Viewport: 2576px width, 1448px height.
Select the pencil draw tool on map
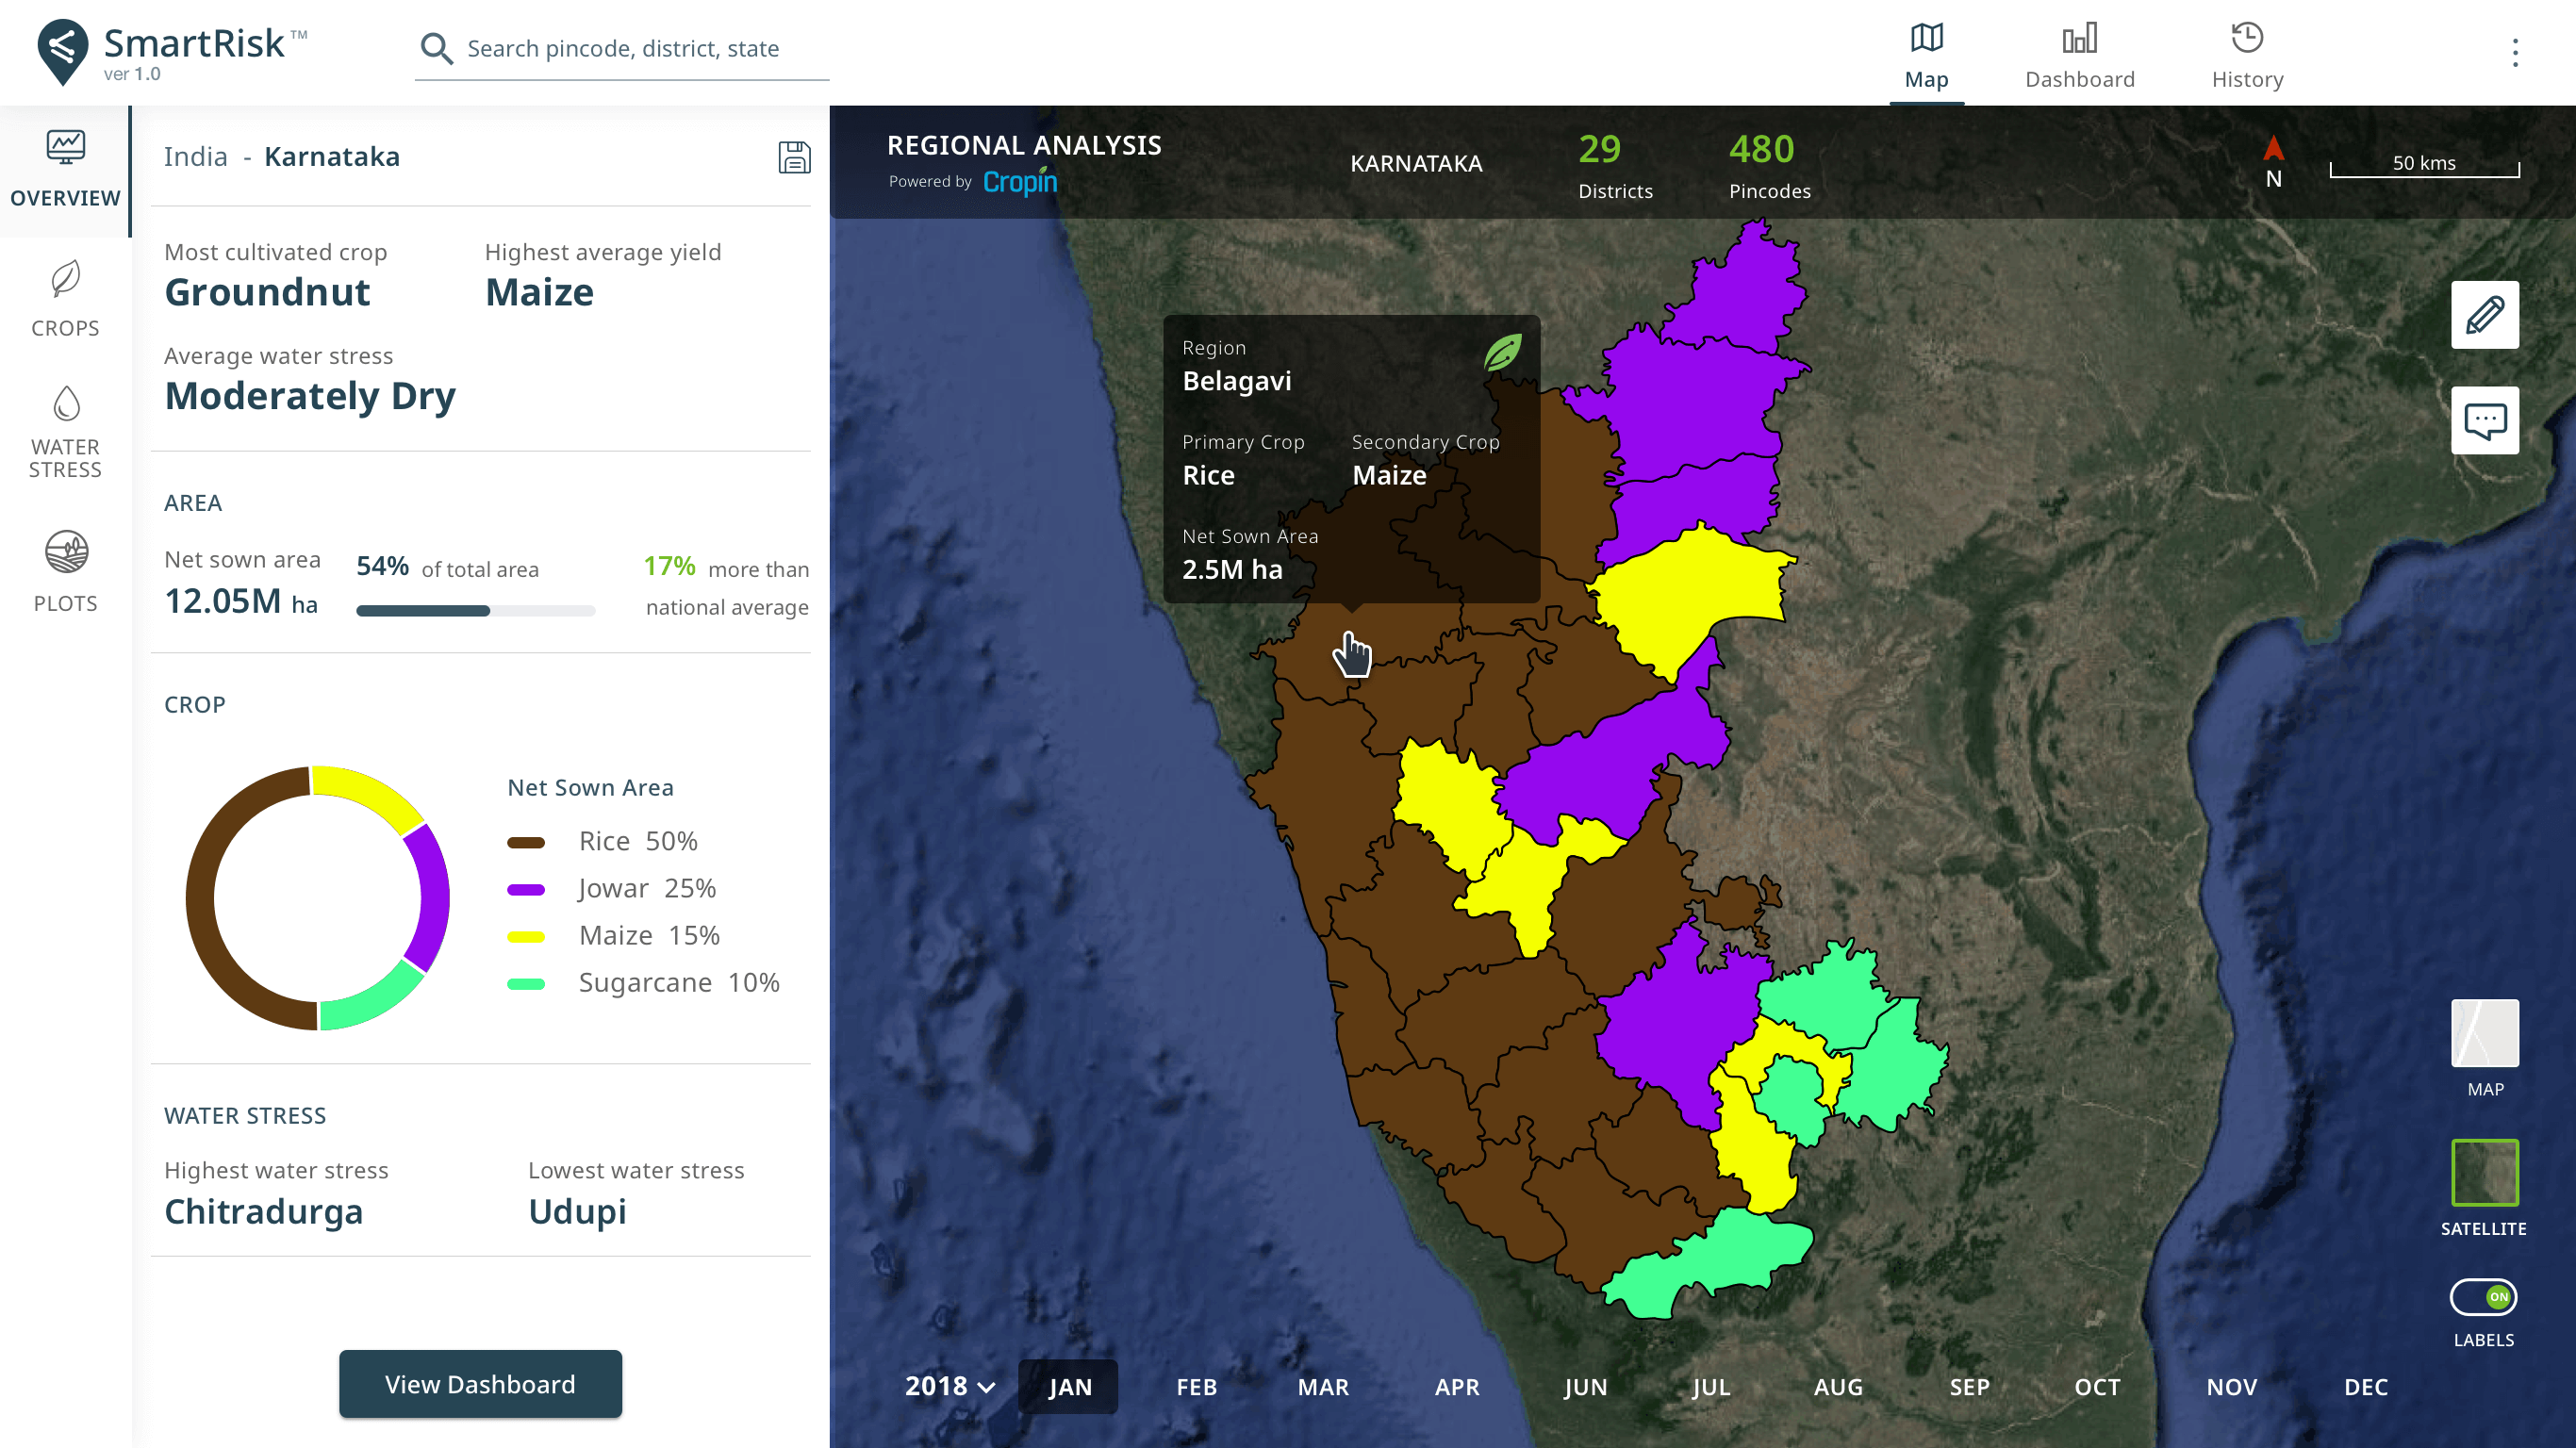pos(2484,315)
